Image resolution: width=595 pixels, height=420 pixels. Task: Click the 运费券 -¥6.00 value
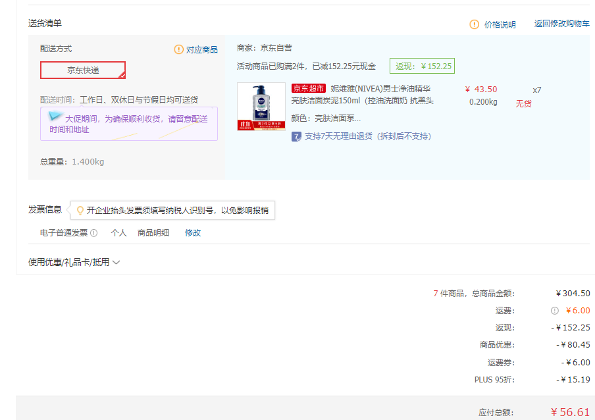[x=576, y=362]
